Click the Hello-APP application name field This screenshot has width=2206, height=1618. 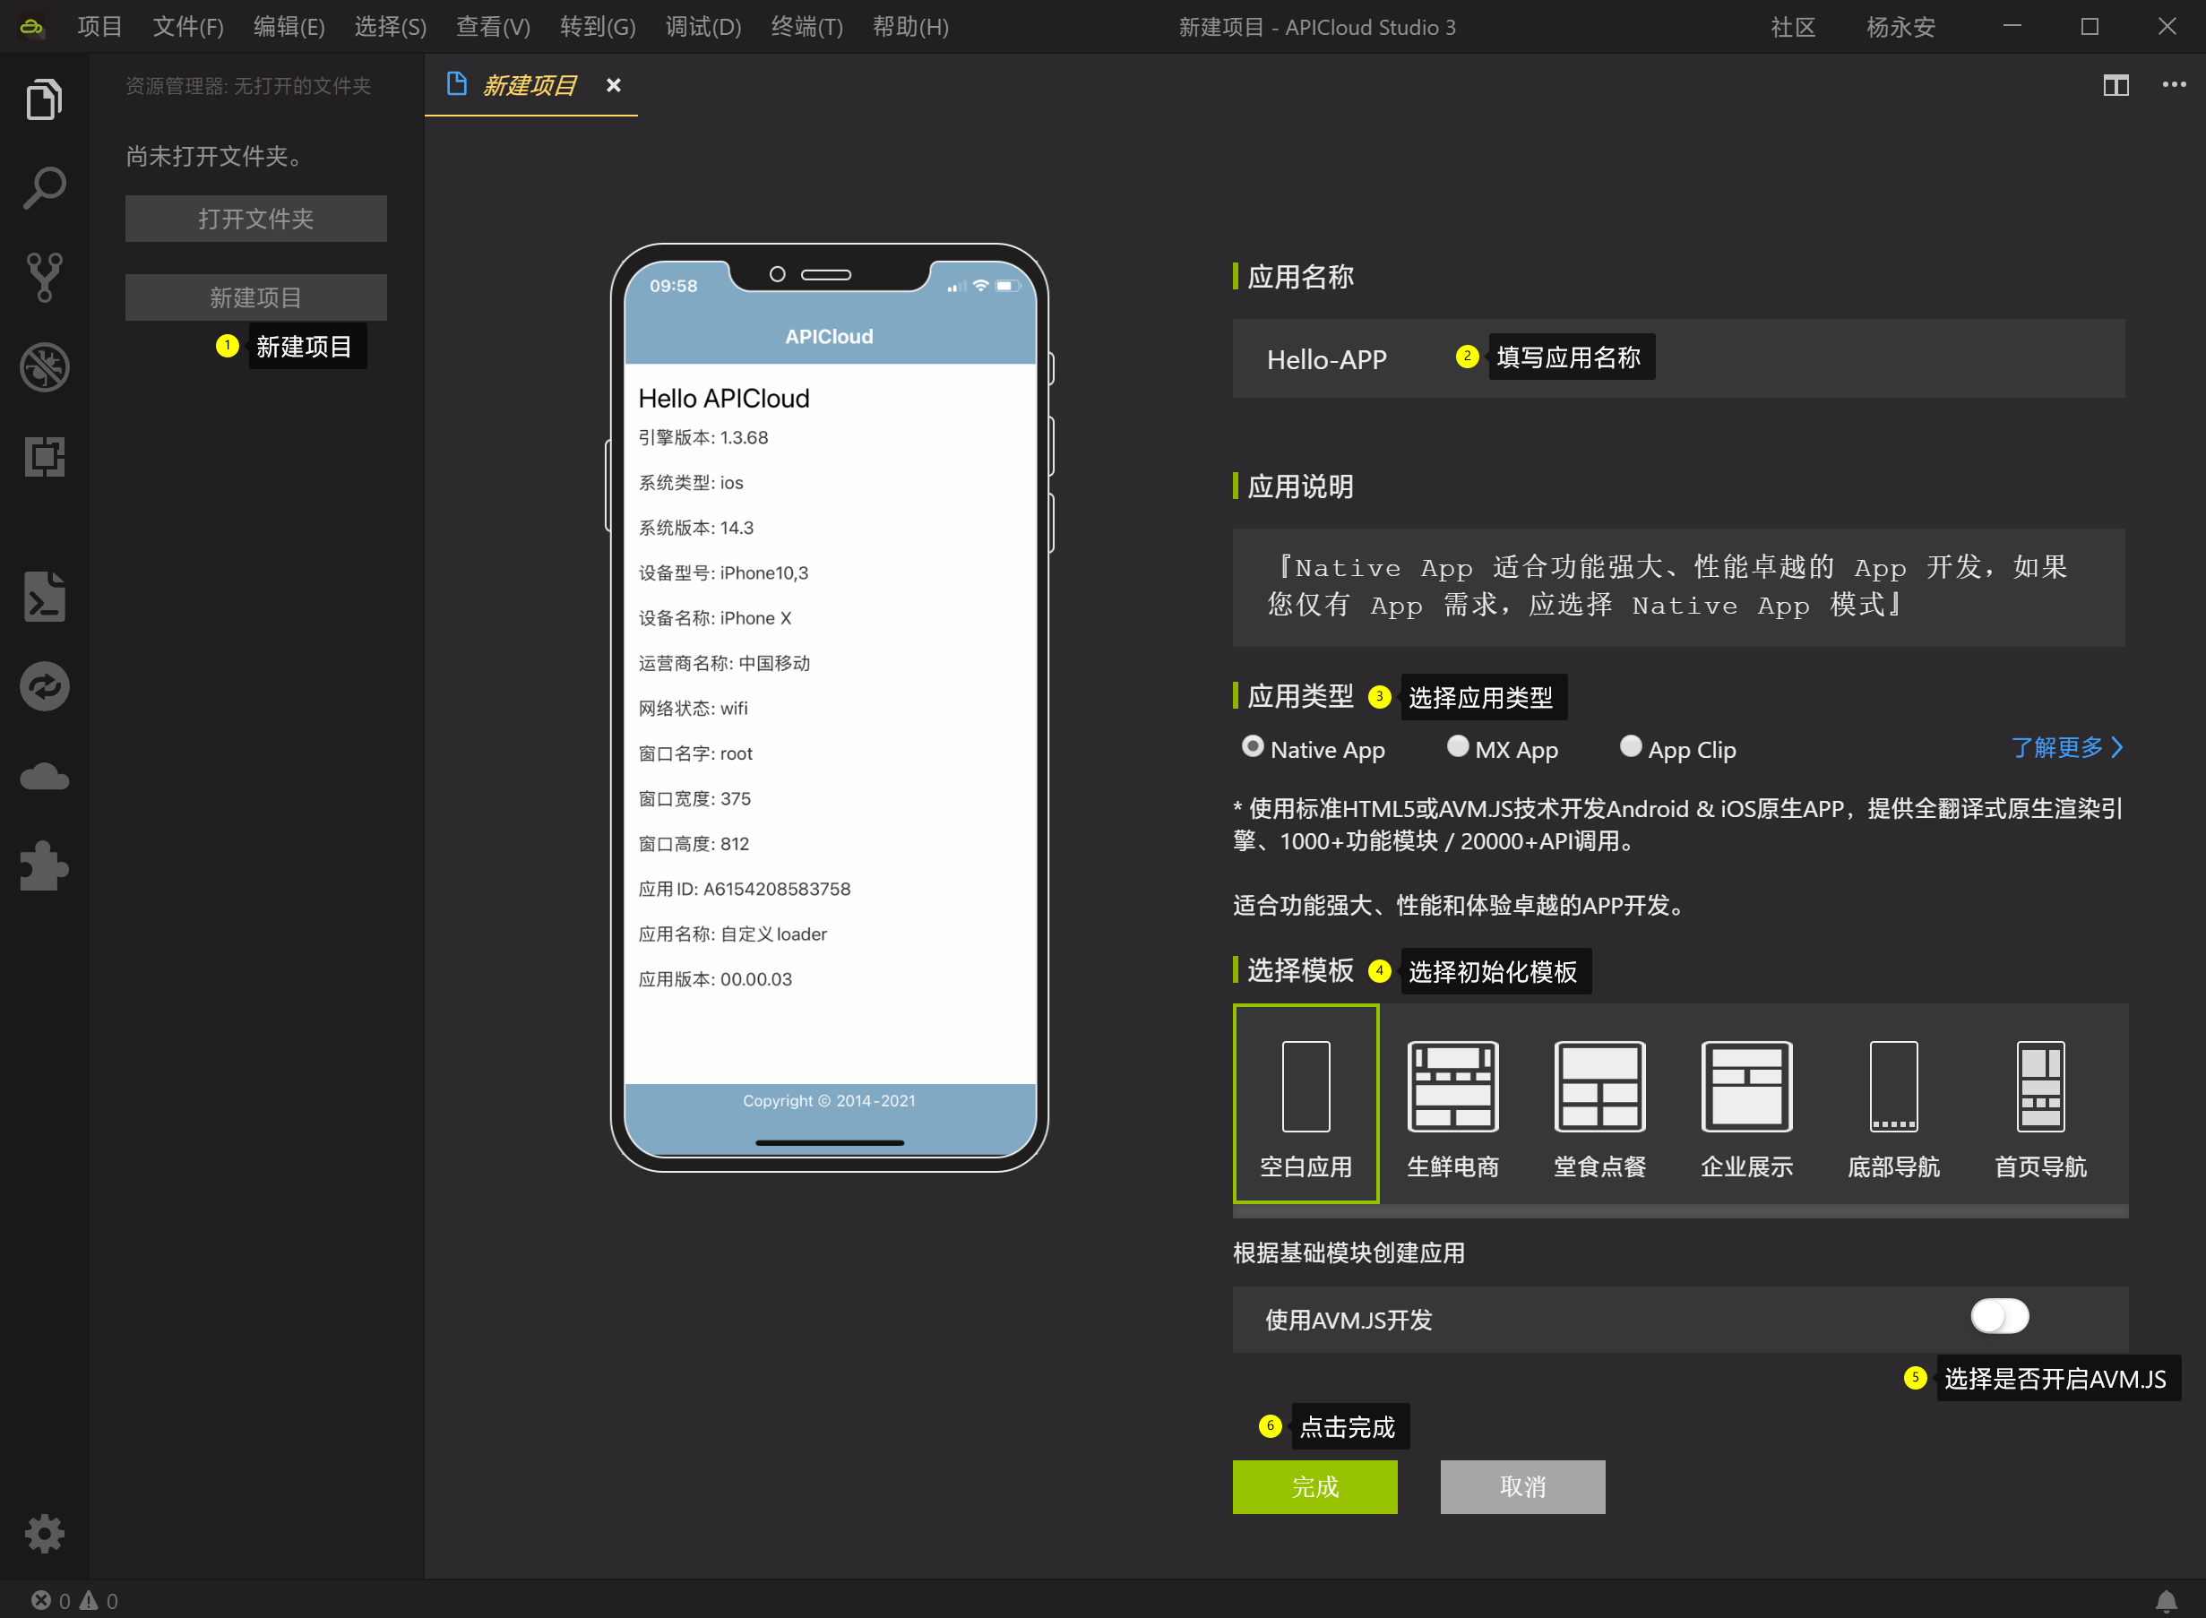click(x=1326, y=359)
